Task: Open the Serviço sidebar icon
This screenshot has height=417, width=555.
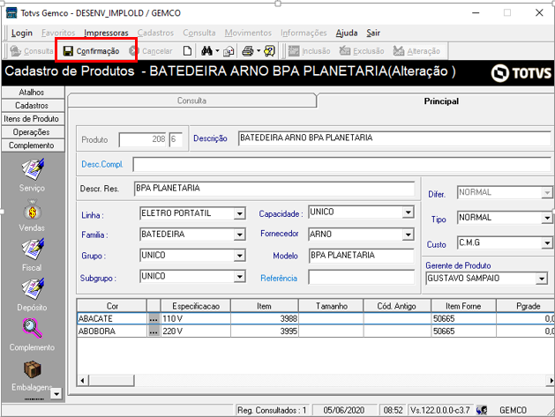Action: [33, 169]
